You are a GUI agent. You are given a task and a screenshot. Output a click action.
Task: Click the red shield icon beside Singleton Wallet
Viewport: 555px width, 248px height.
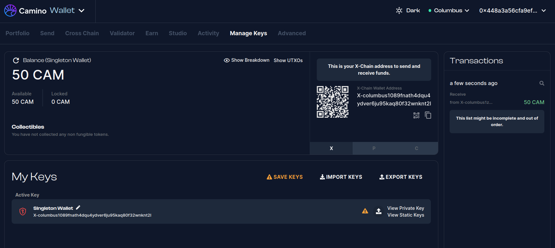[23, 211]
